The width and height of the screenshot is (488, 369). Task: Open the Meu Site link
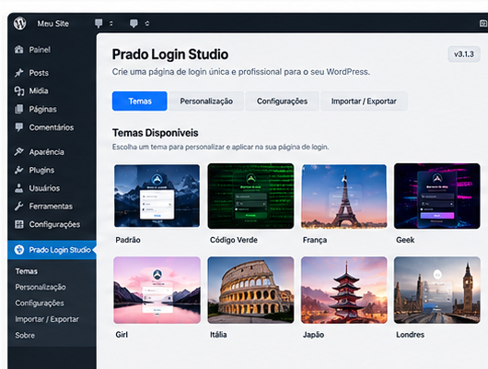pos(52,23)
